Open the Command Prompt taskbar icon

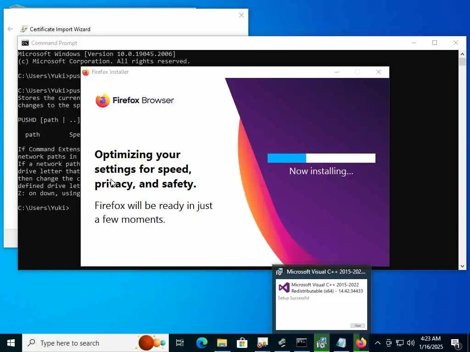(302, 343)
